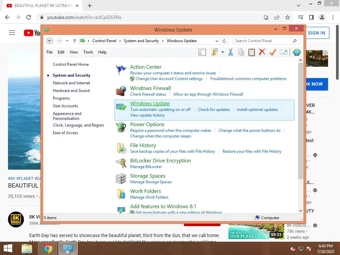340x255 pixels.
Task: Click Turn automatic updating on or off
Action: point(160,110)
